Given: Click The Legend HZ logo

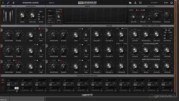Looking at the screenshot, I should (88, 3).
